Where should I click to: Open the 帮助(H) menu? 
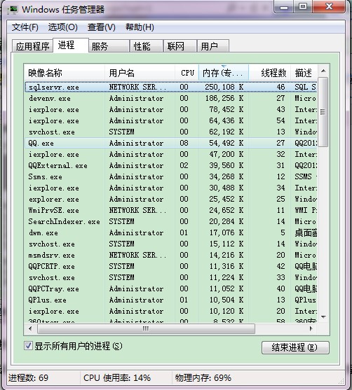pos(140,27)
